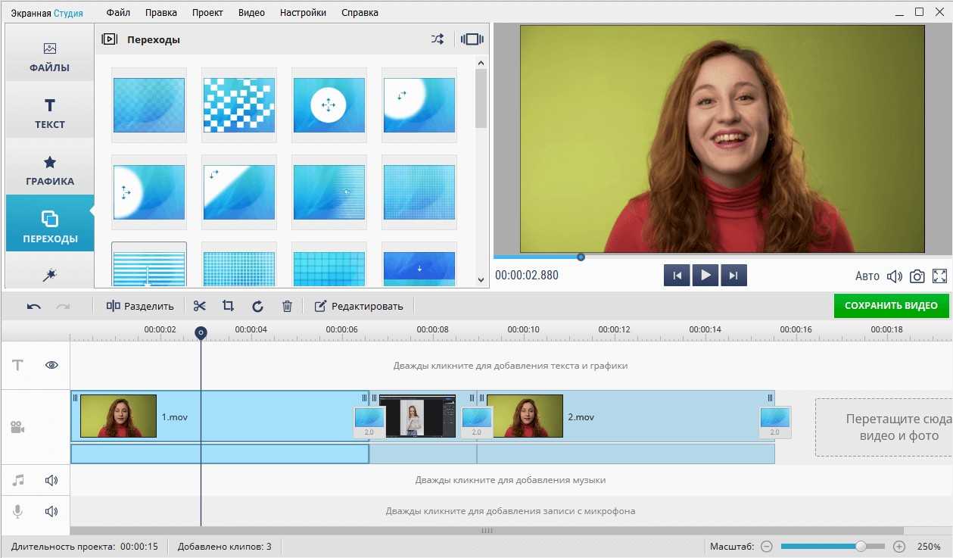Delete clip using the trash icon
This screenshot has height=558, width=953.
tap(287, 306)
